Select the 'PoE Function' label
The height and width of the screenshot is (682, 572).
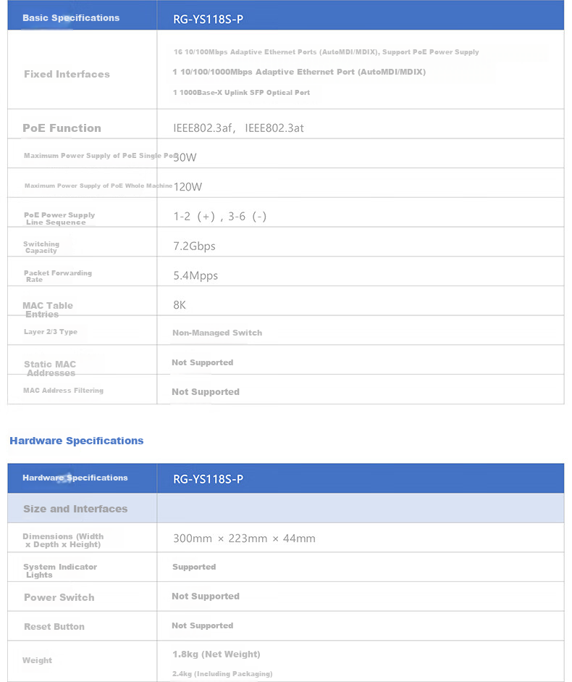point(62,128)
